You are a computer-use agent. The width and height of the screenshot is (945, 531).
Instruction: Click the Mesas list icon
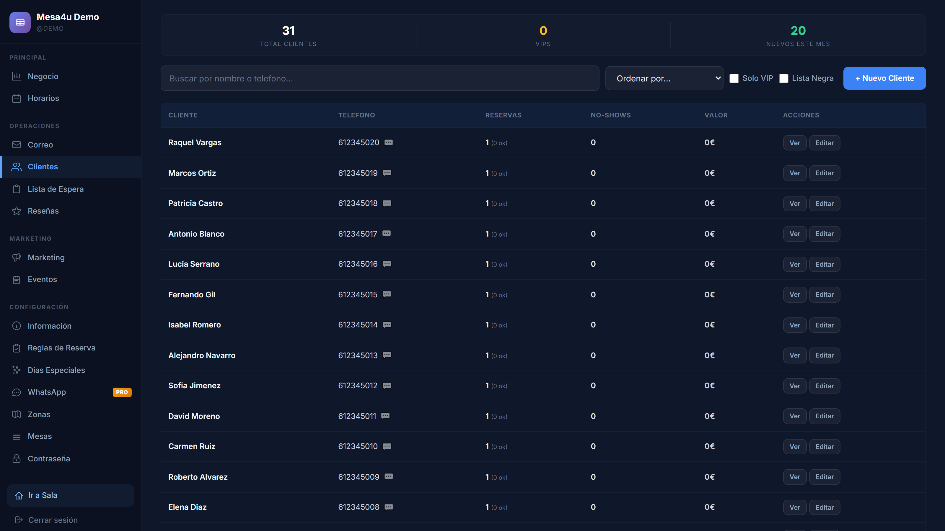[x=17, y=437]
